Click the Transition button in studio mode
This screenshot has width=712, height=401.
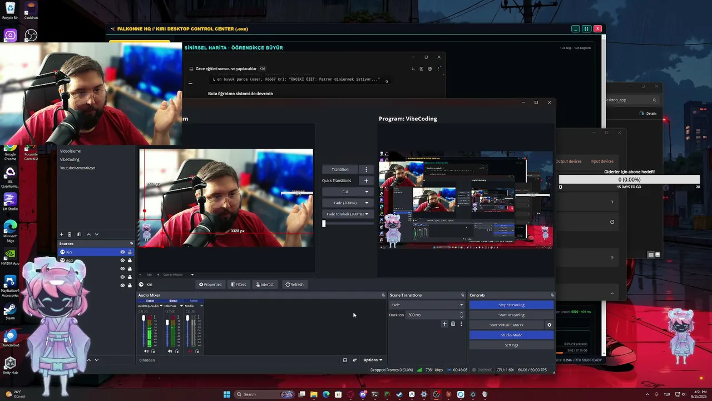click(x=340, y=169)
